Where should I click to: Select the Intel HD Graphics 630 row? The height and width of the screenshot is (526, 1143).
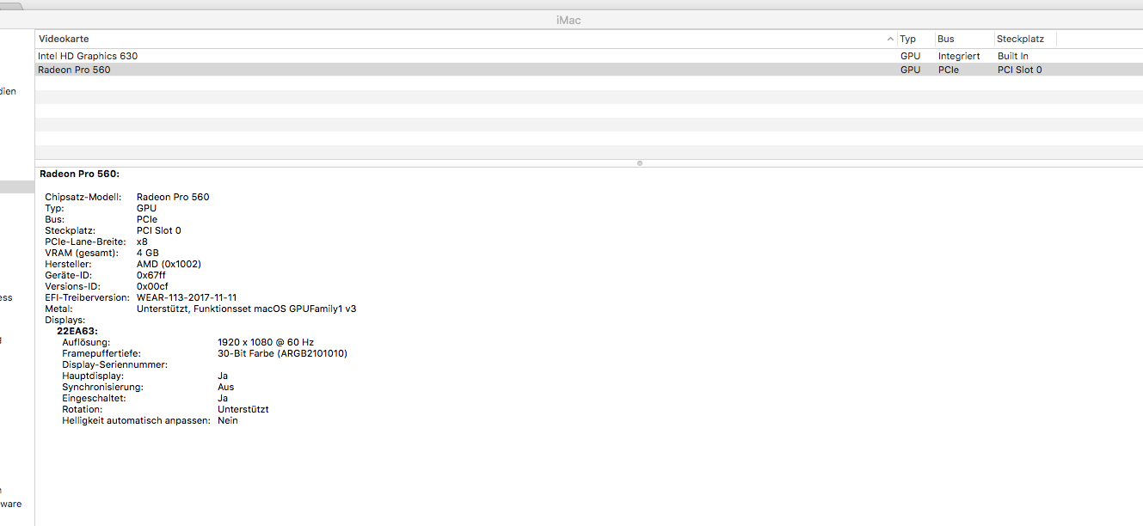[588, 56]
